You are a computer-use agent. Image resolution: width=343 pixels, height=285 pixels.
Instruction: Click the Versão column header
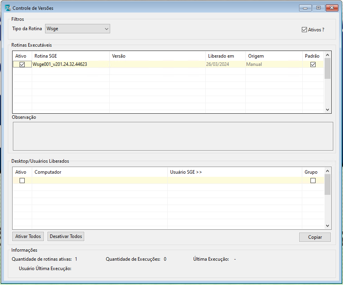(x=158, y=56)
